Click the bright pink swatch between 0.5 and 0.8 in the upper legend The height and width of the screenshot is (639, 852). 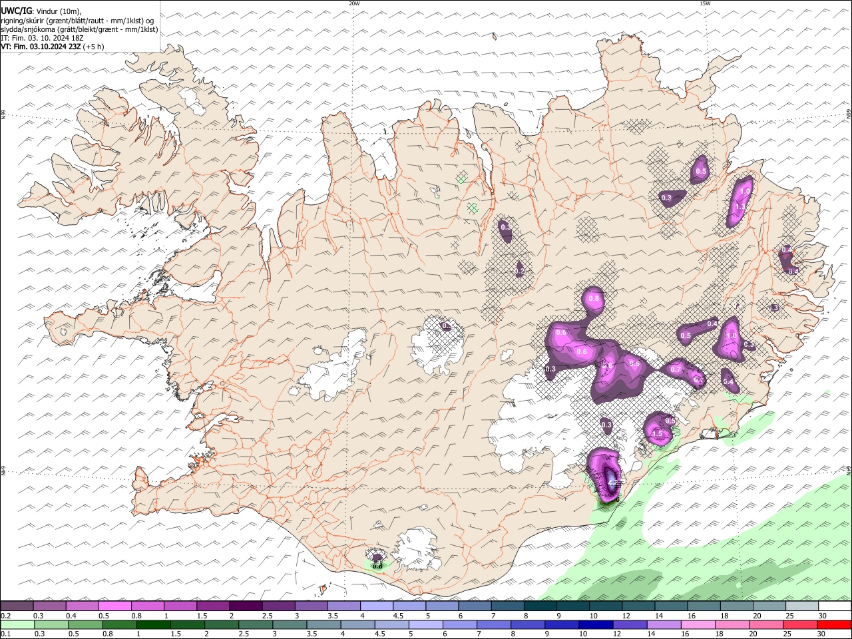click(x=114, y=606)
